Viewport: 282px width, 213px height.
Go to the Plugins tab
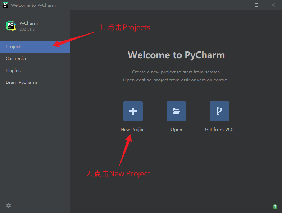point(13,71)
